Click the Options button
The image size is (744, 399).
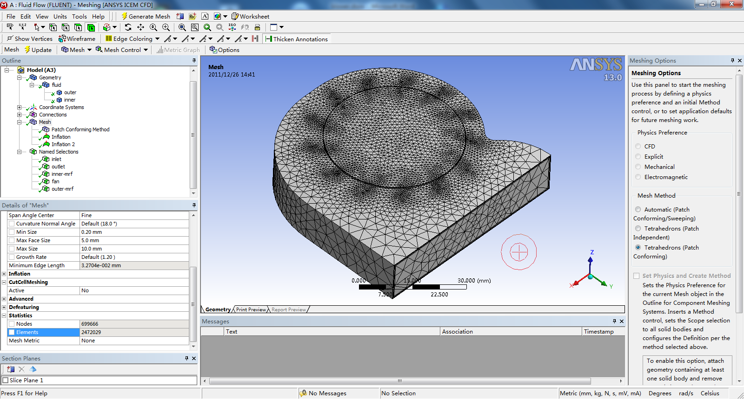[225, 50]
